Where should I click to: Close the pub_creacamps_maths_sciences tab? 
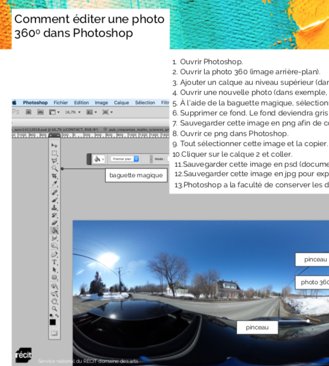105,130
